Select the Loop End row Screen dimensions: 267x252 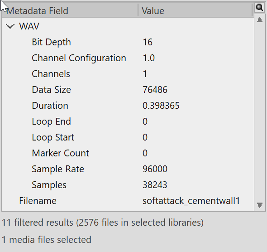click(128, 121)
